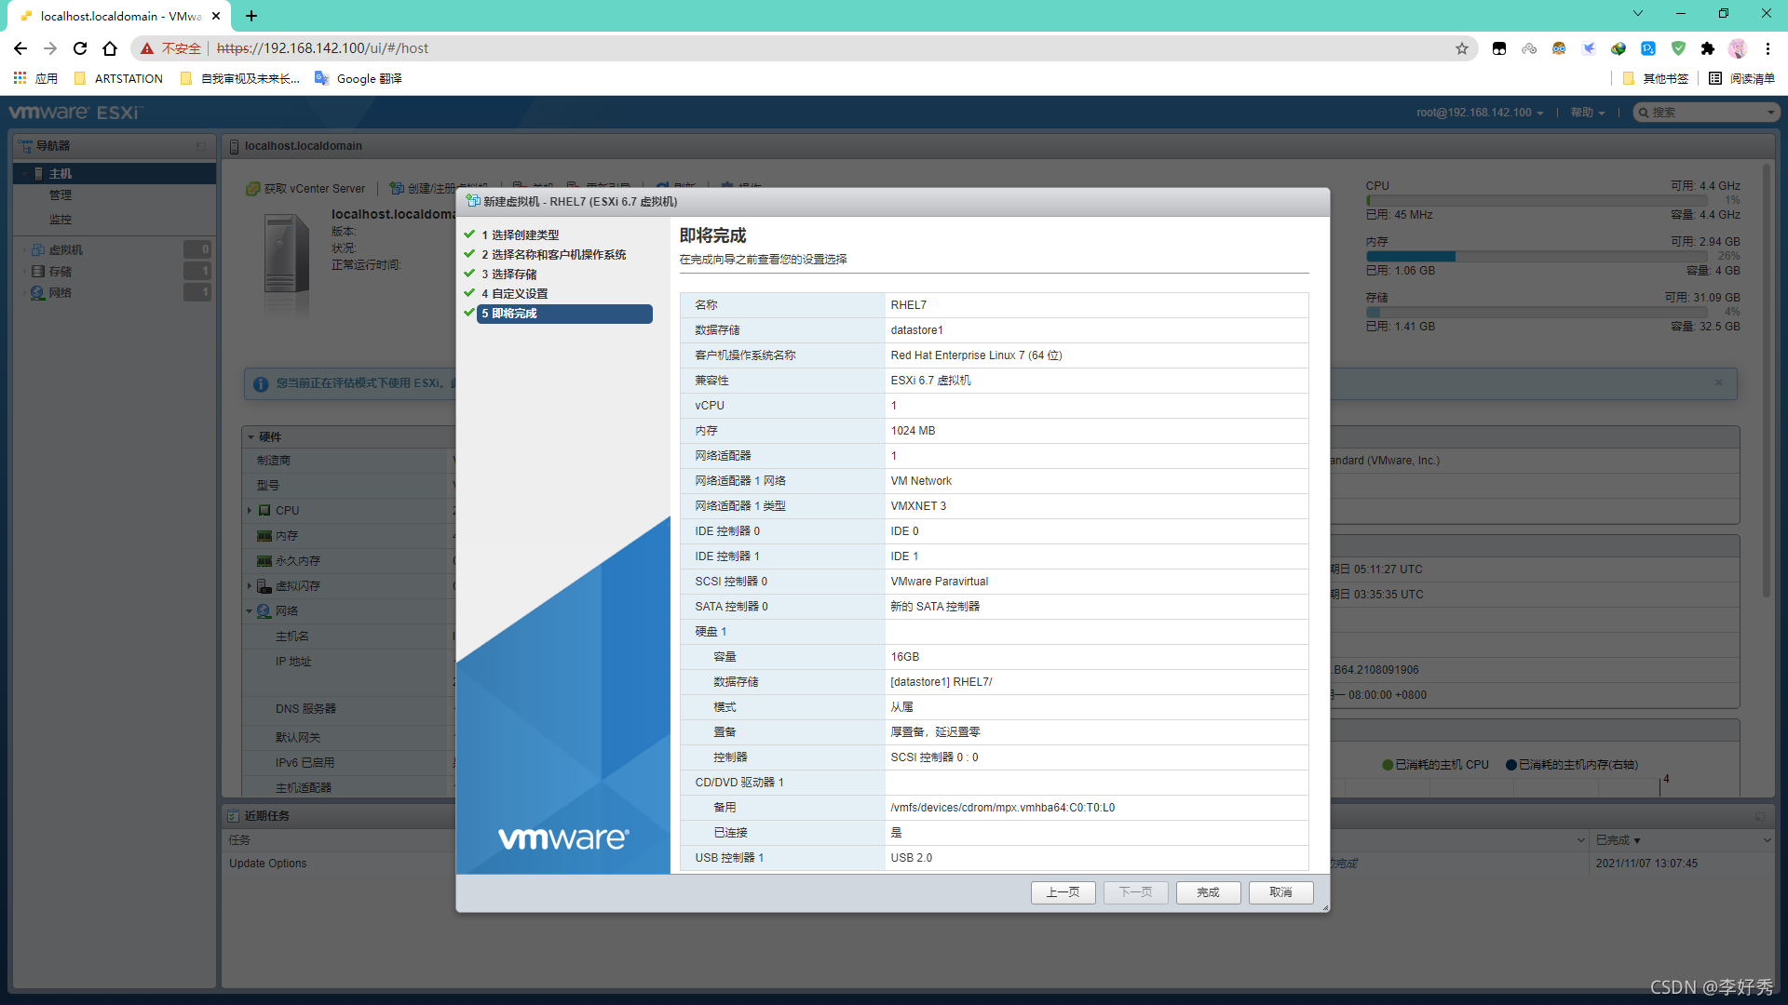Open the Apps (应用) bookmarks shortcut
1788x1005 pixels.
click(35, 78)
